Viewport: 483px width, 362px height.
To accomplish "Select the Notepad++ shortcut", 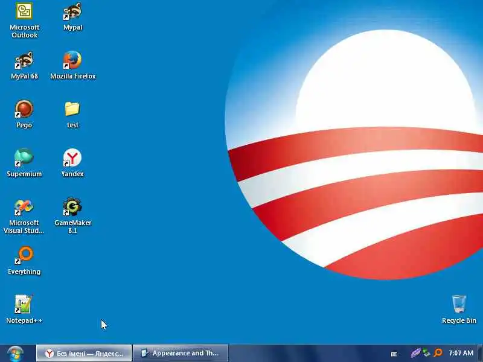I will point(24,309).
